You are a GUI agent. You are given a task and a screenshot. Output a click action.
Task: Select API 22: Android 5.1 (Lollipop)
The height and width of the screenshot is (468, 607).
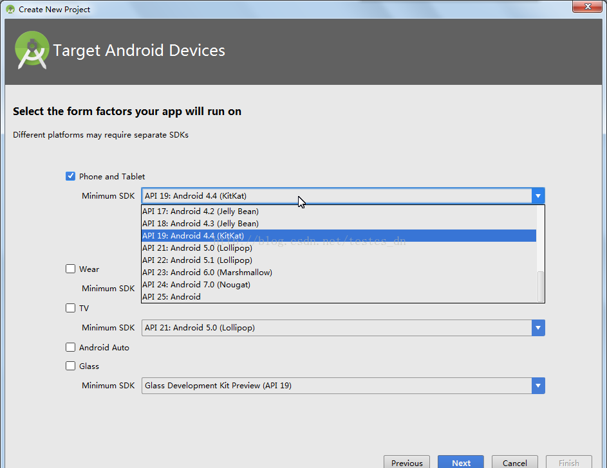(x=339, y=260)
